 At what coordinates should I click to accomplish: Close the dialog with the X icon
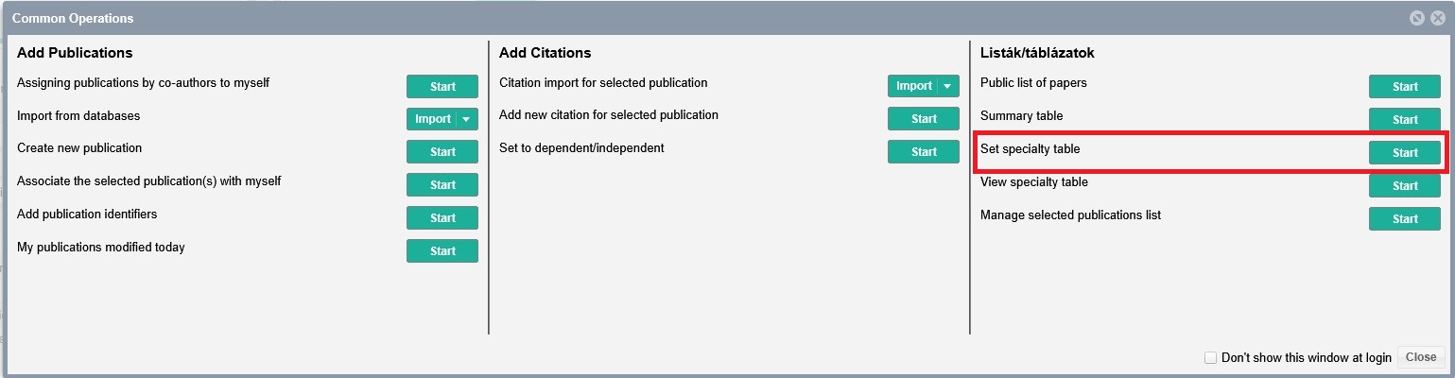click(1437, 18)
